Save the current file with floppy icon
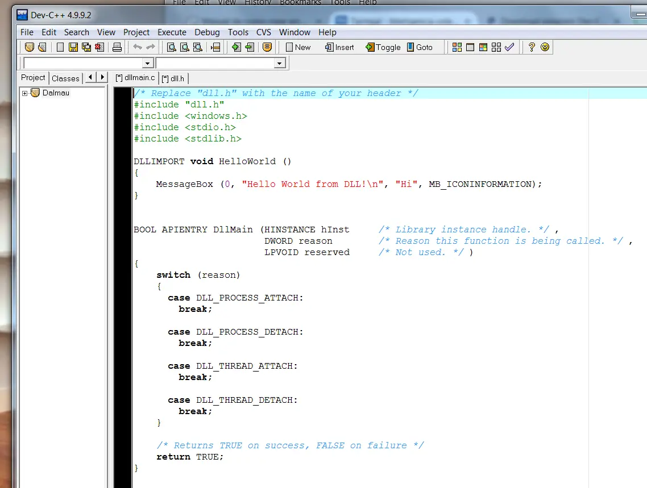 click(73, 47)
